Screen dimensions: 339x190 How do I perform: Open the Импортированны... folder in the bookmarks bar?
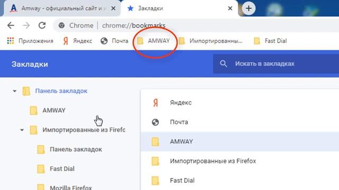(211, 41)
